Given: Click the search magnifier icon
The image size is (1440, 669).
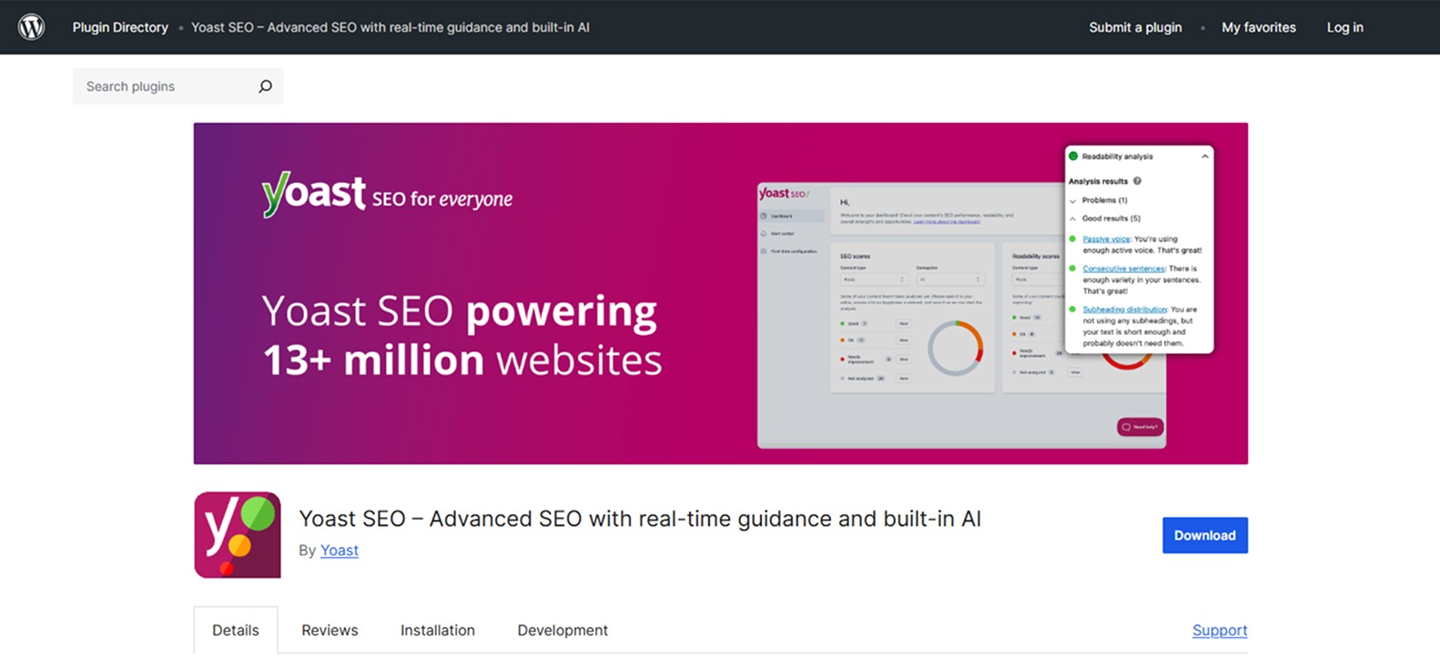Looking at the screenshot, I should (x=265, y=86).
